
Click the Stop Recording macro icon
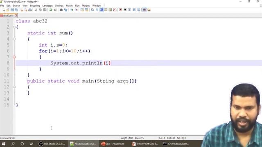[125, 10]
